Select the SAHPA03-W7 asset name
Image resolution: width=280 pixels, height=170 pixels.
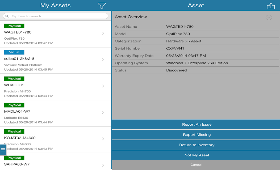(17, 164)
